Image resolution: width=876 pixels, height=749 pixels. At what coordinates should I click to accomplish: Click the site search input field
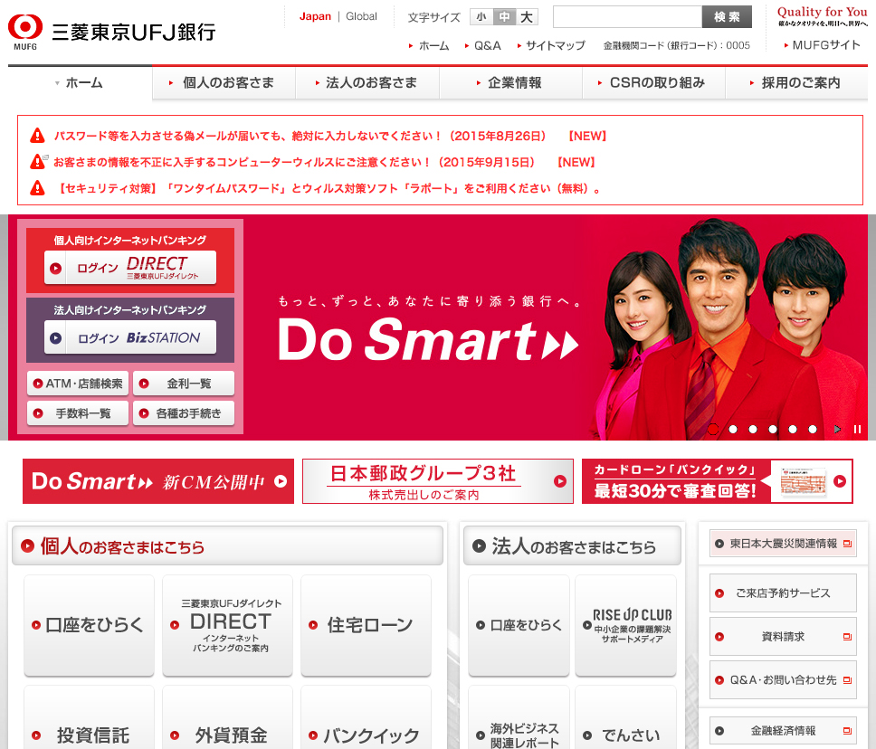click(x=627, y=17)
